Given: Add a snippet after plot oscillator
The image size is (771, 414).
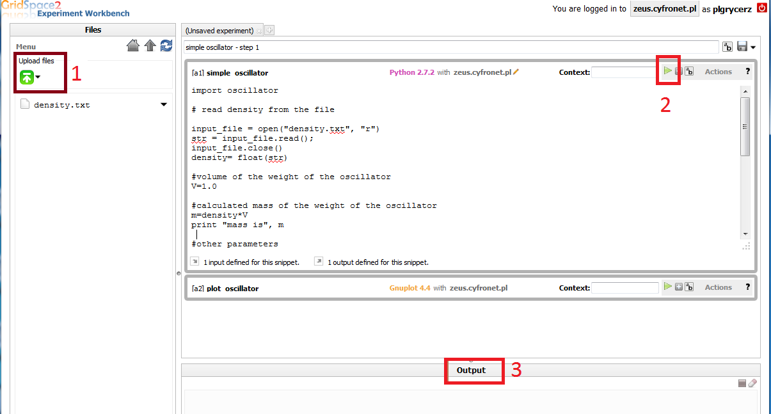Looking at the screenshot, I should (679, 287).
